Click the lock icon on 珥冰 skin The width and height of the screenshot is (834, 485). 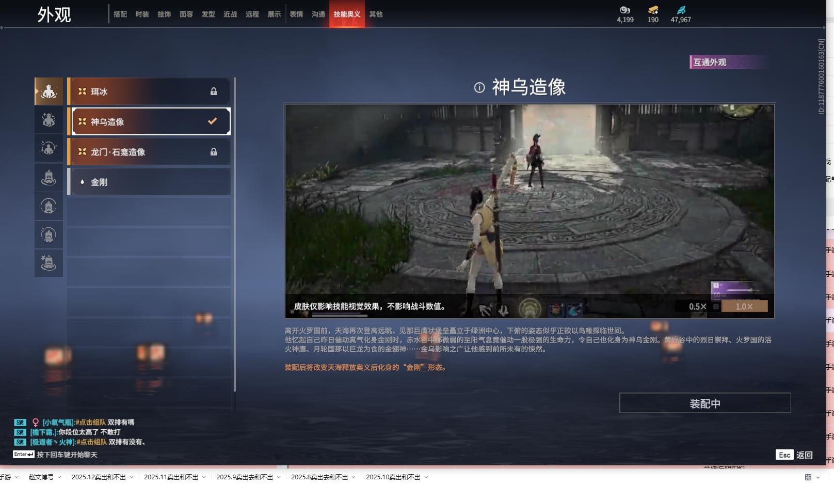pyautogui.click(x=213, y=91)
